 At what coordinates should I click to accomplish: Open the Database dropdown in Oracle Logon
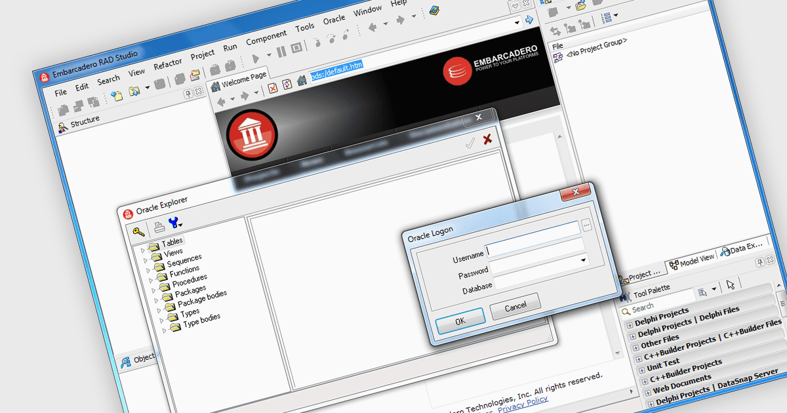pyautogui.click(x=584, y=260)
